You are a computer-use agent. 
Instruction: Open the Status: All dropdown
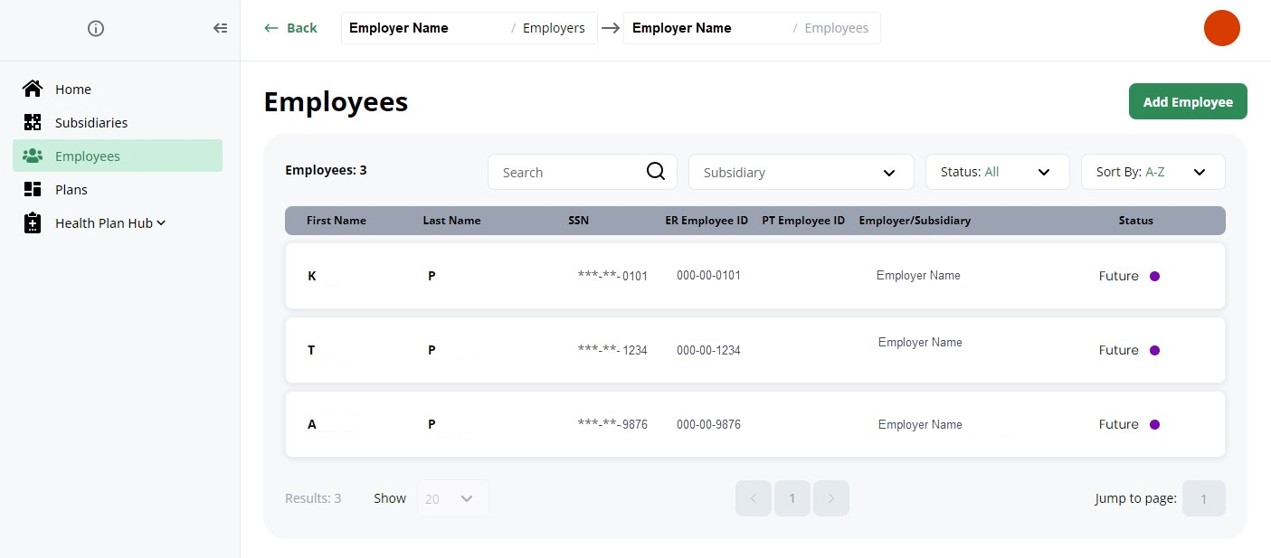(998, 172)
